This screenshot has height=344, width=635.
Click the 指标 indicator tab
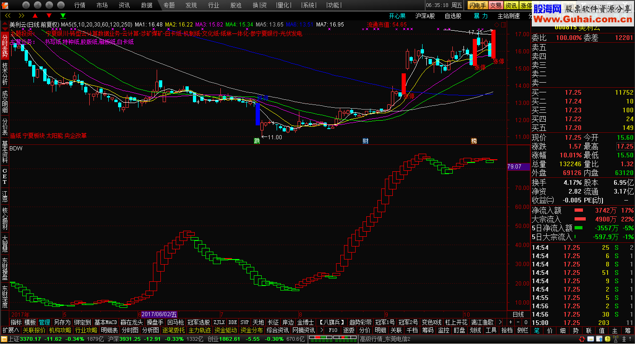(16, 322)
